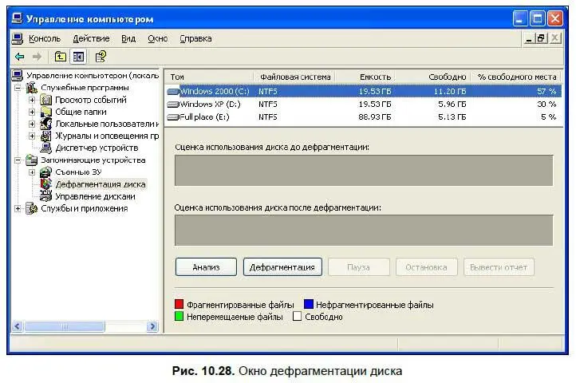The width and height of the screenshot is (576, 383).
Task: Click the forward arrow toolbar icon
Action: [x=37, y=57]
